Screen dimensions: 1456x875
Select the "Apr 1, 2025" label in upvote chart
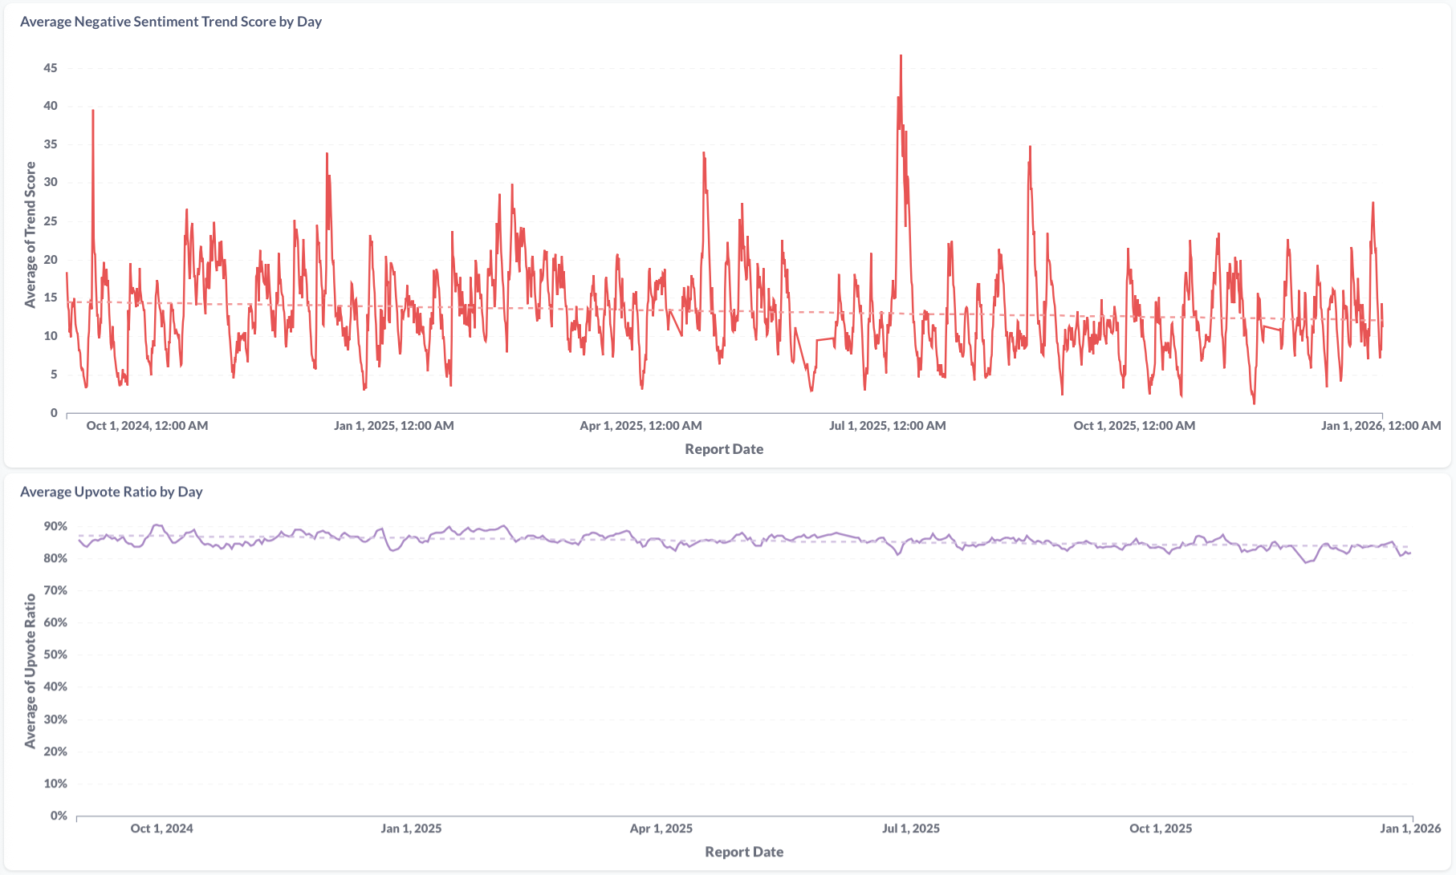click(x=661, y=828)
